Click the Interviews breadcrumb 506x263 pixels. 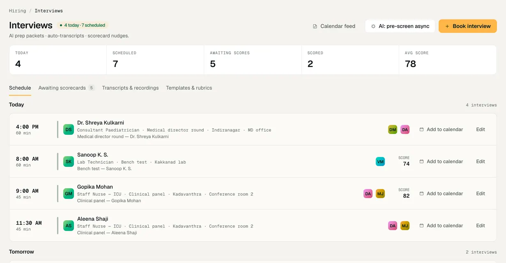[x=49, y=11]
